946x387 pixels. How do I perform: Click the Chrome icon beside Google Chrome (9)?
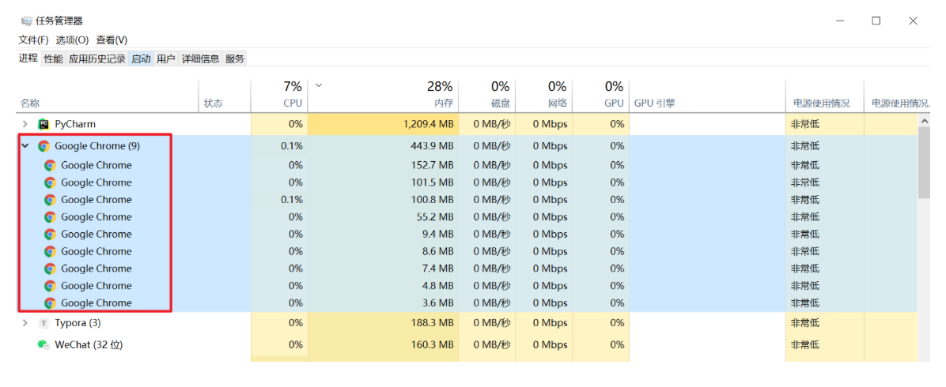pyautogui.click(x=43, y=146)
